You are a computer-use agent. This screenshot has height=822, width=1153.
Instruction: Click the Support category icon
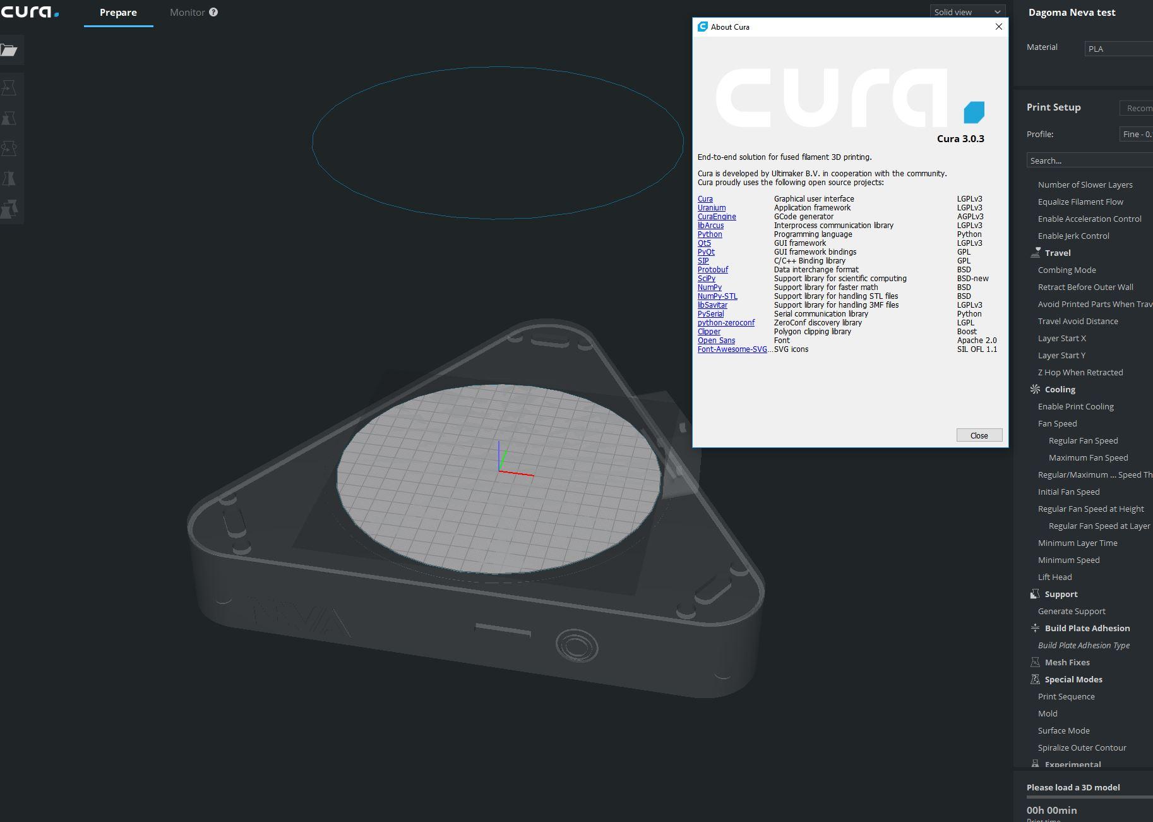coord(1035,594)
